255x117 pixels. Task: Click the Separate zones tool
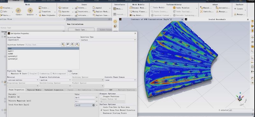[64, 11]
